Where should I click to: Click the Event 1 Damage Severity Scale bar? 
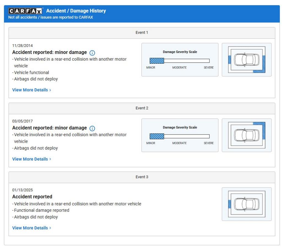180,61
